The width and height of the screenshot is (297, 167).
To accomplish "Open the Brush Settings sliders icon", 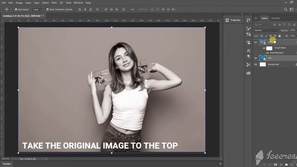I will point(248,34).
